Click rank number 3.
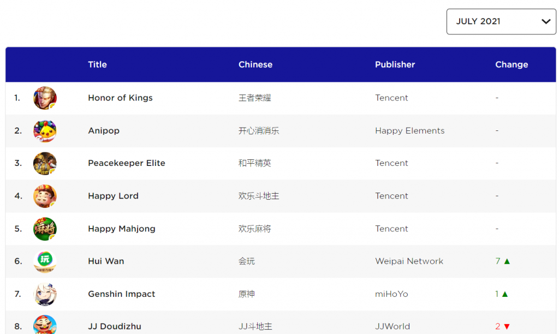The height and width of the screenshot is (334, 559). click(x=18, y=163)
